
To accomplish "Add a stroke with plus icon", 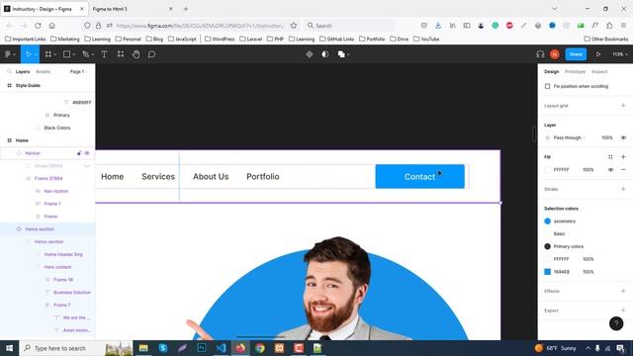I will pos(623,189).
